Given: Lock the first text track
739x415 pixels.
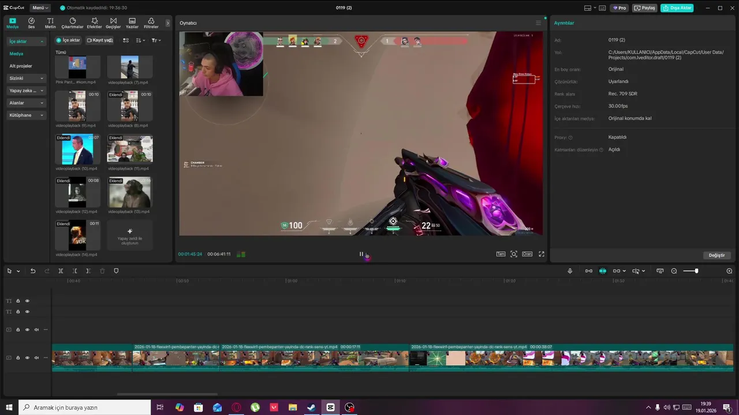Looking at the screenshot, I should click(18, 301).
